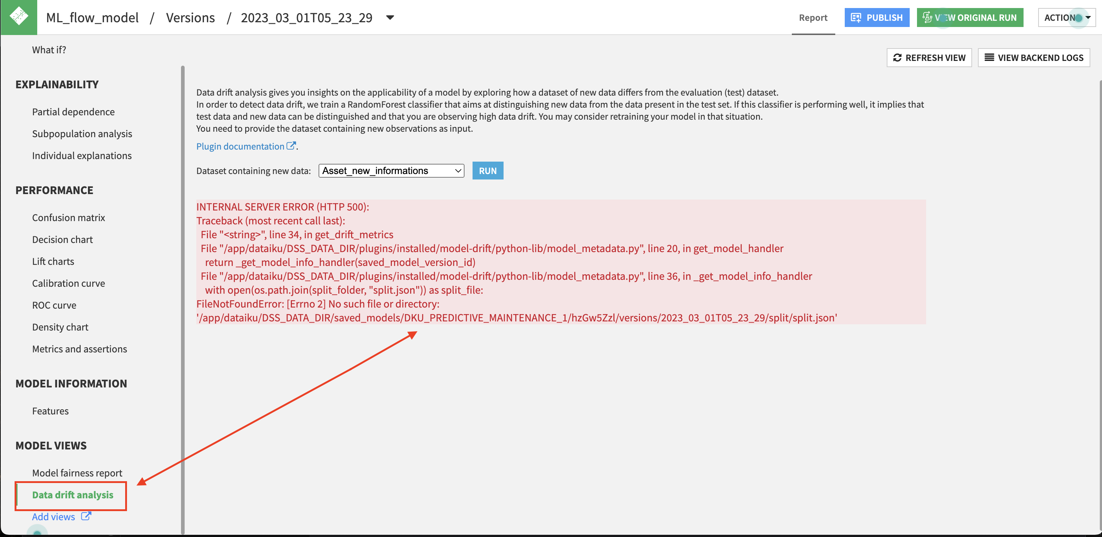Select Partial dependence in sidebar
This screenshot has height=537, width=1102.
[x=74, y=112]
